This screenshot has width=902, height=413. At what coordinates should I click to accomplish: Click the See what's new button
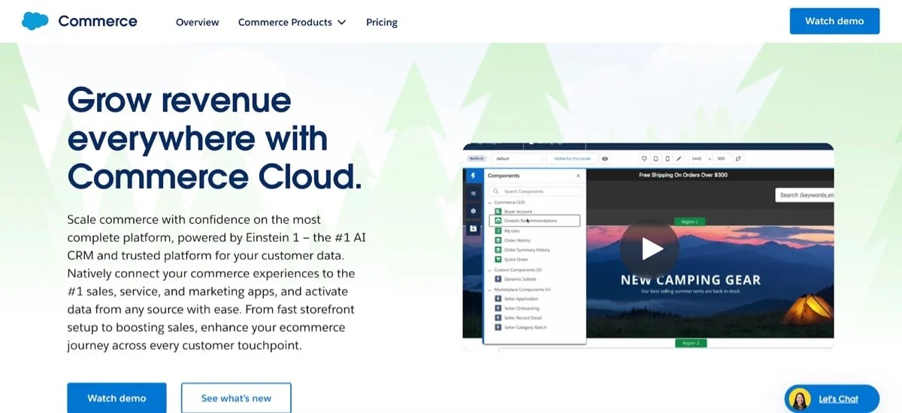pos(236,397)
